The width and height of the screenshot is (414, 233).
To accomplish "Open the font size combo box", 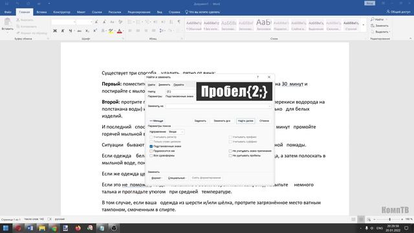I will click(85, 22).
